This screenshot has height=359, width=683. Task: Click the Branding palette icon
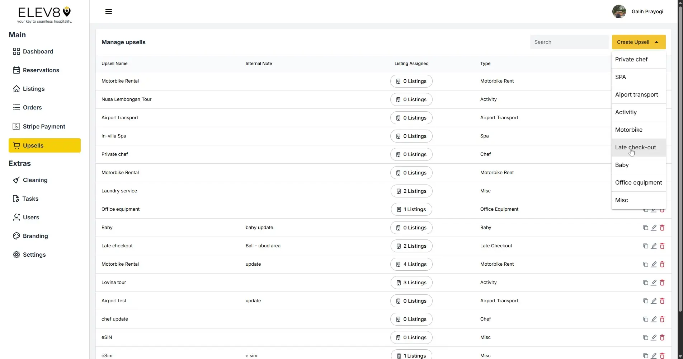click(x=16, y=236)
